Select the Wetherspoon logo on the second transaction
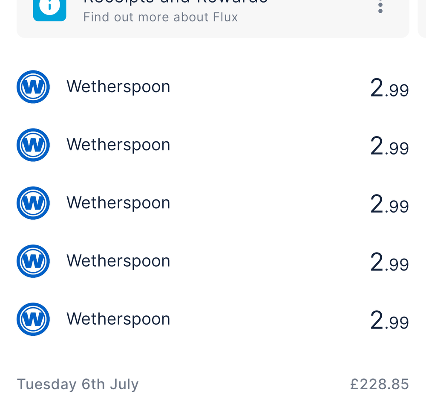 point(33,145)
